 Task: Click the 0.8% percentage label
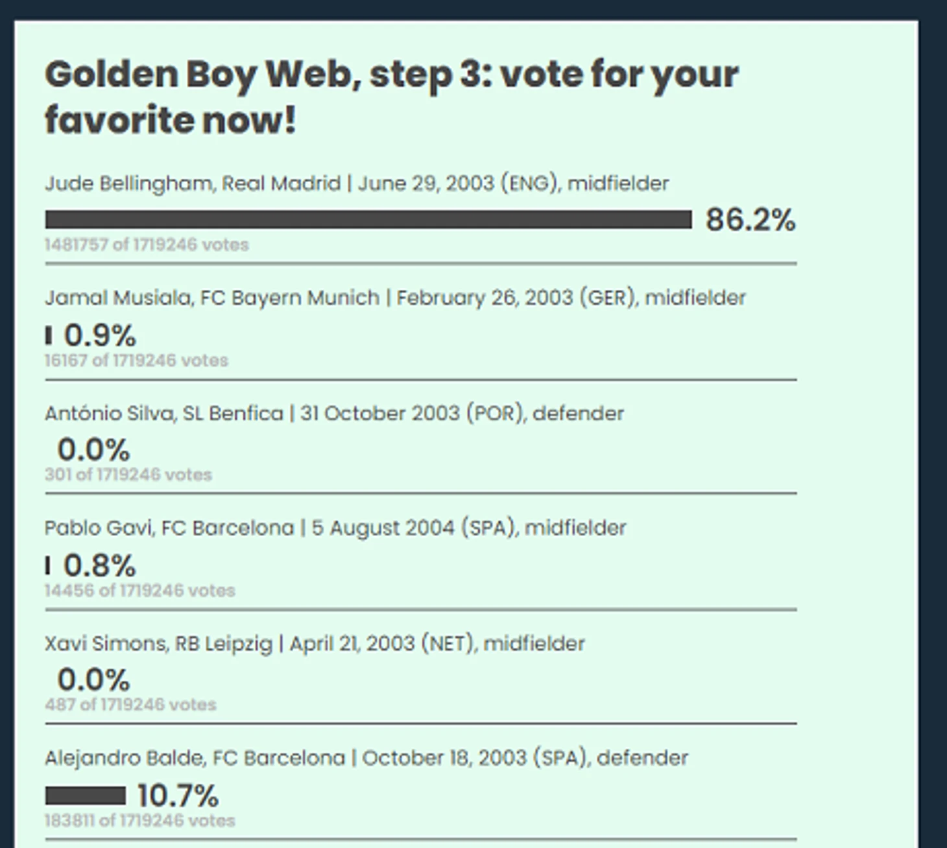click(99, 566)
